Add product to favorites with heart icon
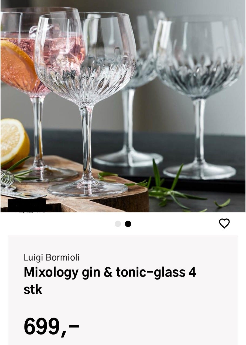 (x=224, y=223)
